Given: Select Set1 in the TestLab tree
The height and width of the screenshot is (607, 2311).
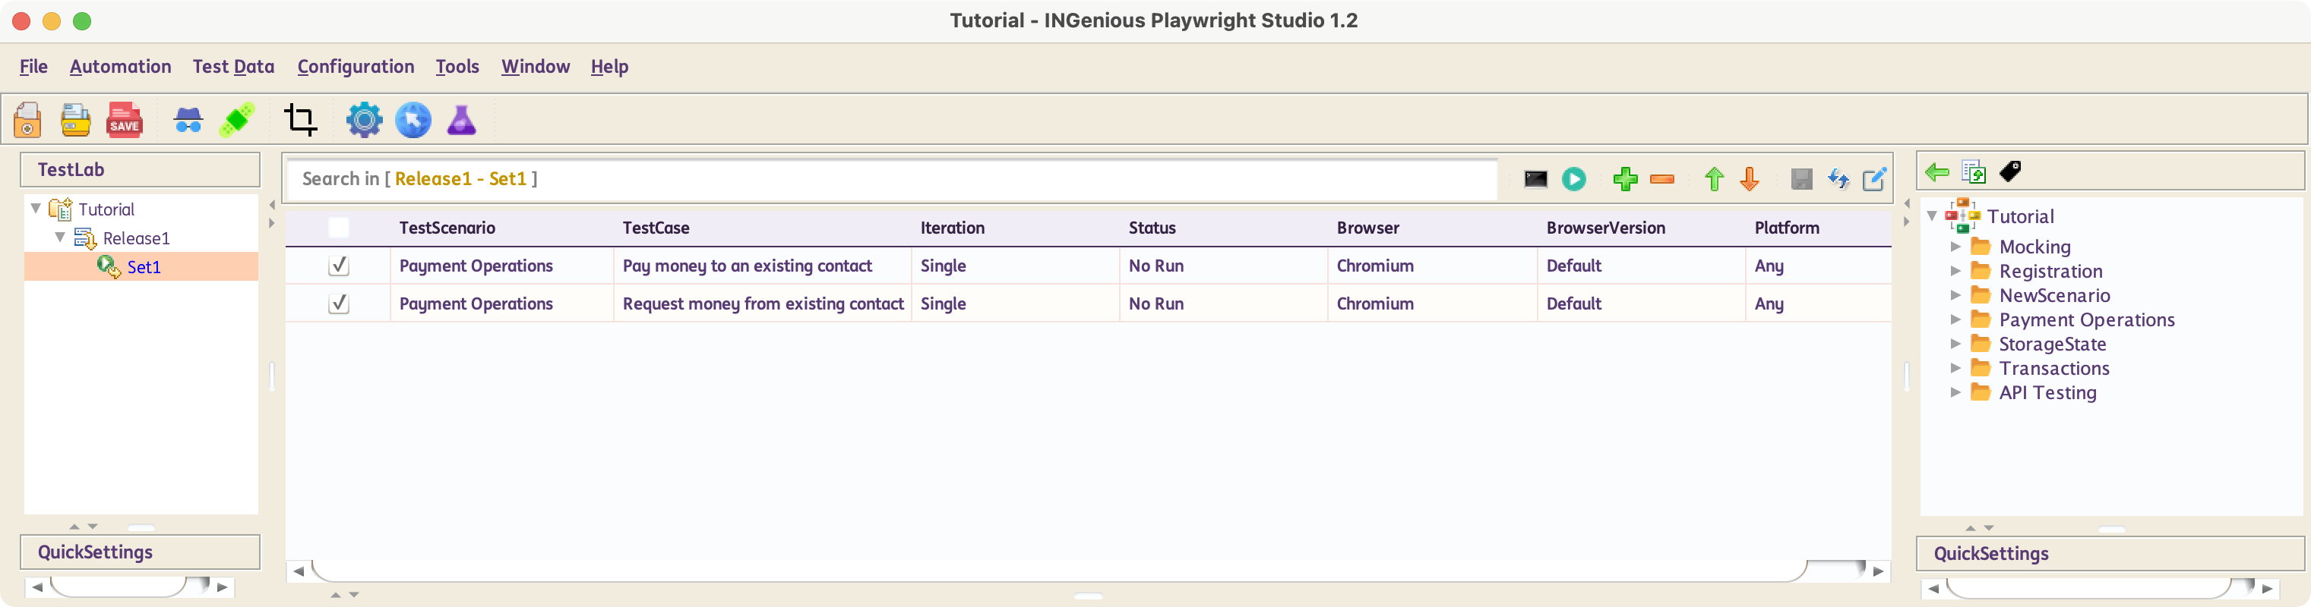Looking at the screenshot, I should point(144,267).
